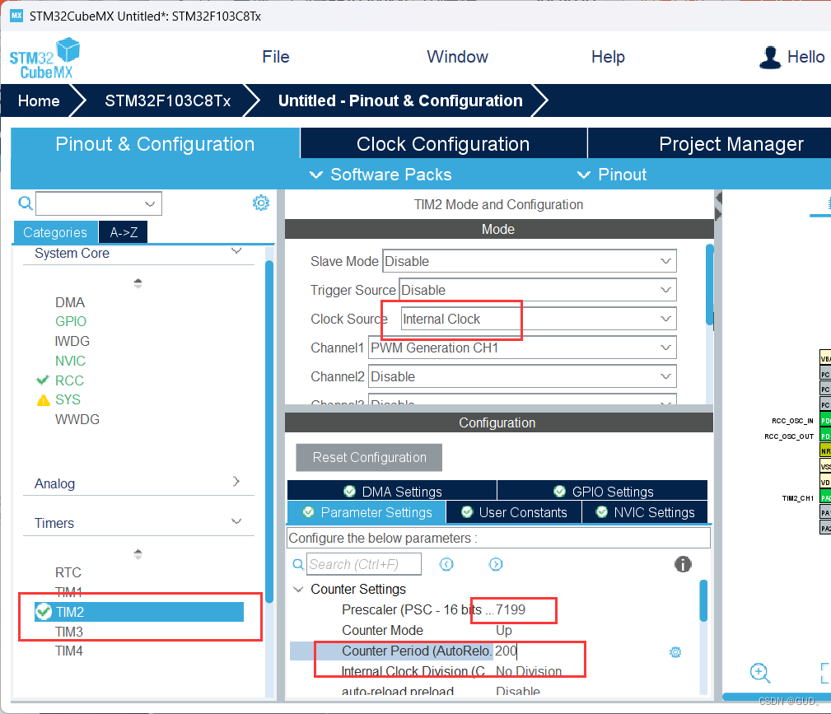Click the RCC green checkmark icon
Viewport: 831px width, 714px height.
point(42,380)
